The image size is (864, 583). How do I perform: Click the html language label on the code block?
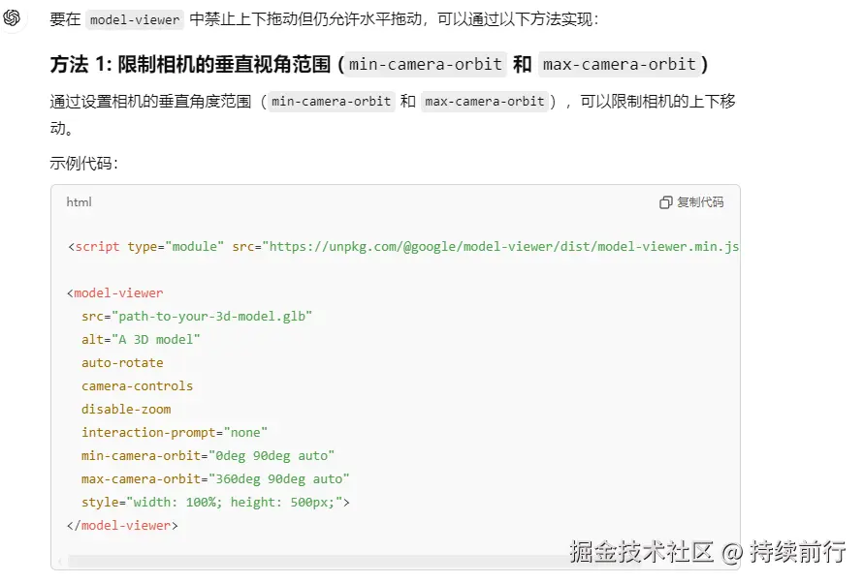pyautogui.click(x=79, y=201)
